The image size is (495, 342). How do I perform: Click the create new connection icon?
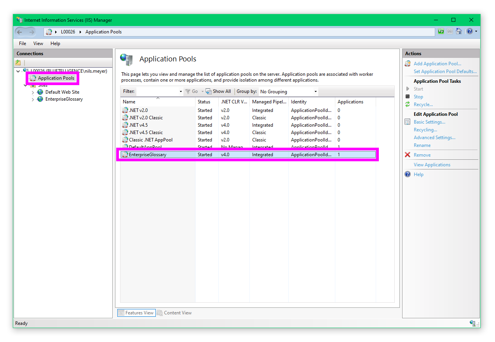click(18, 63)
